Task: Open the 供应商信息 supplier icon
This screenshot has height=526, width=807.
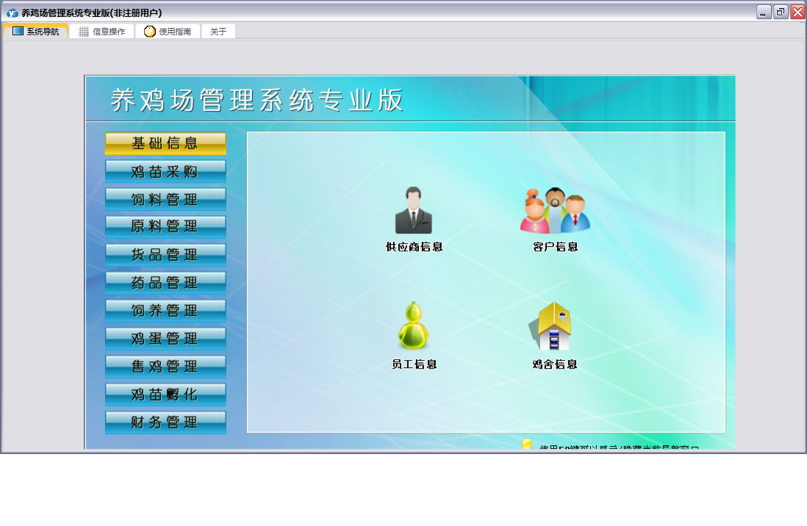Action: click(x=413, y=211)
